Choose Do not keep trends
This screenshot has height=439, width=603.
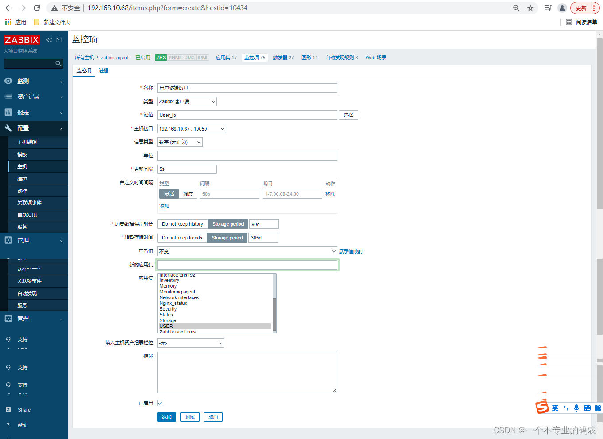pos(182,238)
